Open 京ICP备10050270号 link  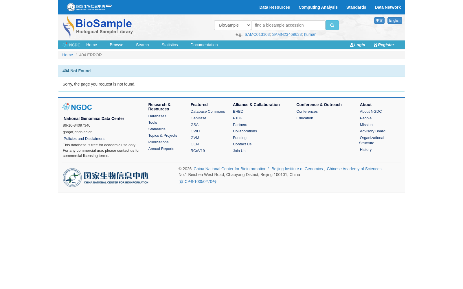[x=198, y=181]
